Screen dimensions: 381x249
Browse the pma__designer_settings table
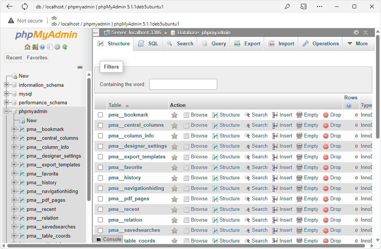pyautogui.click(x=195, y=146)
